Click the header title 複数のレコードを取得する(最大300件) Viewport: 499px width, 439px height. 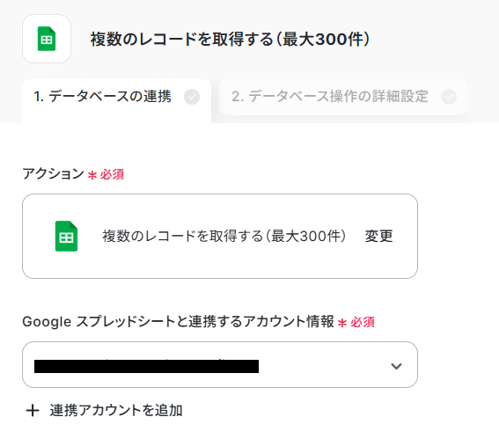230,39
